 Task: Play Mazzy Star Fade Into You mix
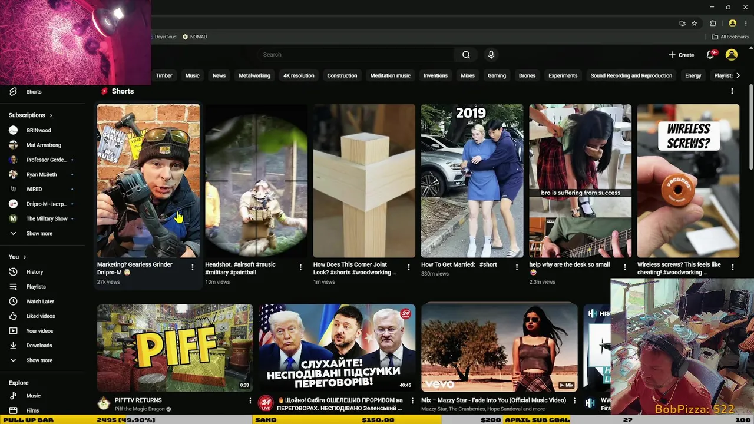pos(499,347)
